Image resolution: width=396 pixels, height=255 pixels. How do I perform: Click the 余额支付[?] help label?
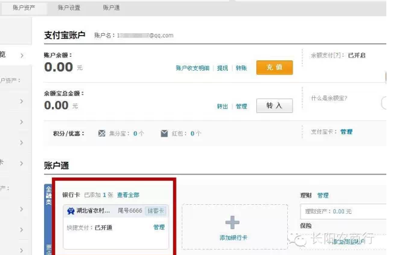(x=328, y=56)
